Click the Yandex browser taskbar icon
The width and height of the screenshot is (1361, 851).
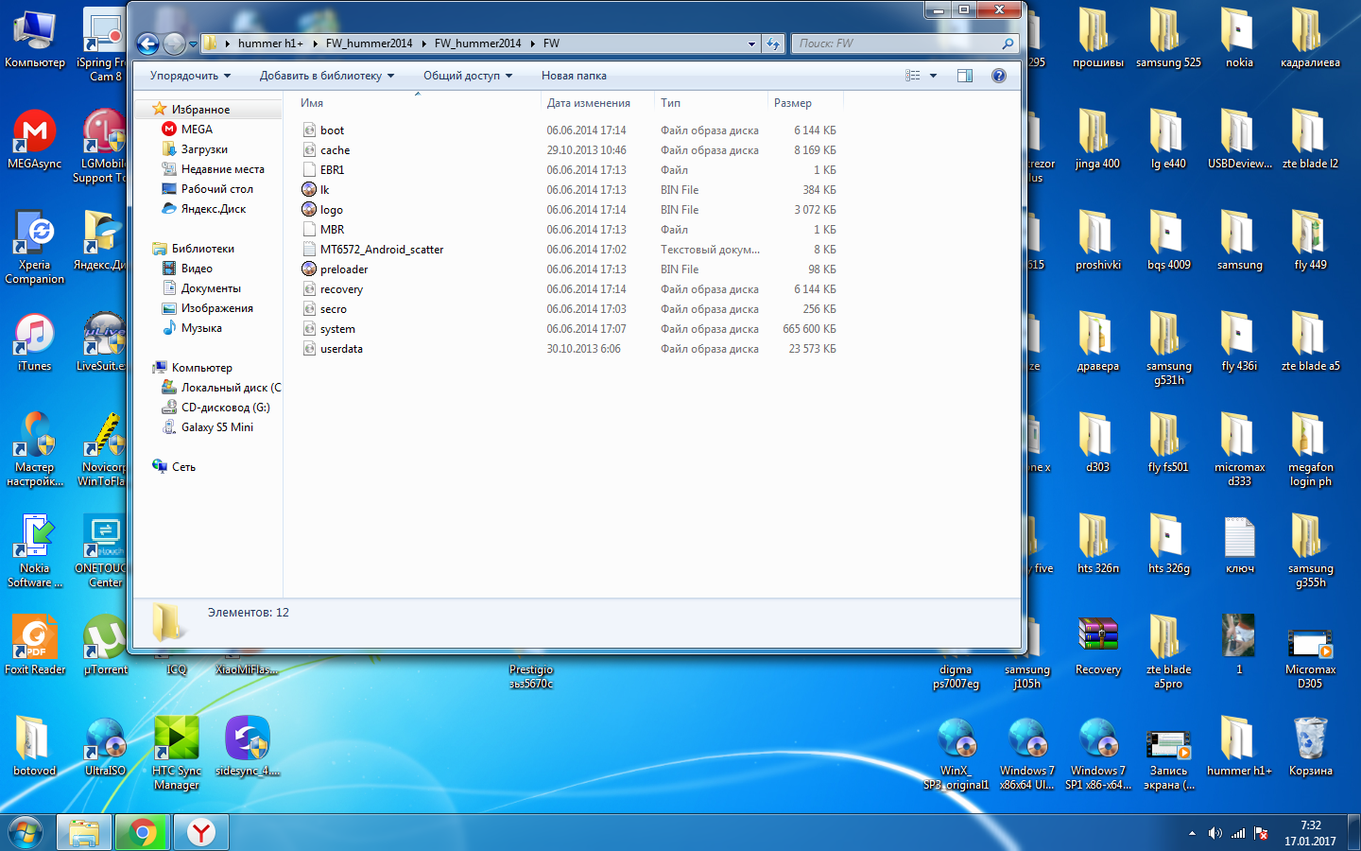(200, 832)
